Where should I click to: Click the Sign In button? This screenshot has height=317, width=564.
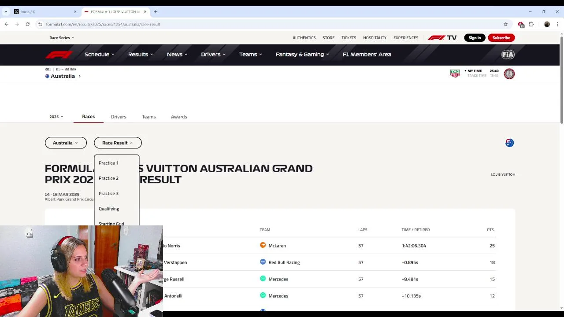tap(475, 38)
